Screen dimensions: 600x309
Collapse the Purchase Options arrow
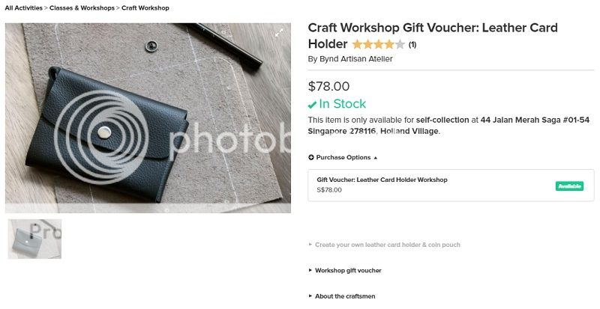[x=376, y=158]
